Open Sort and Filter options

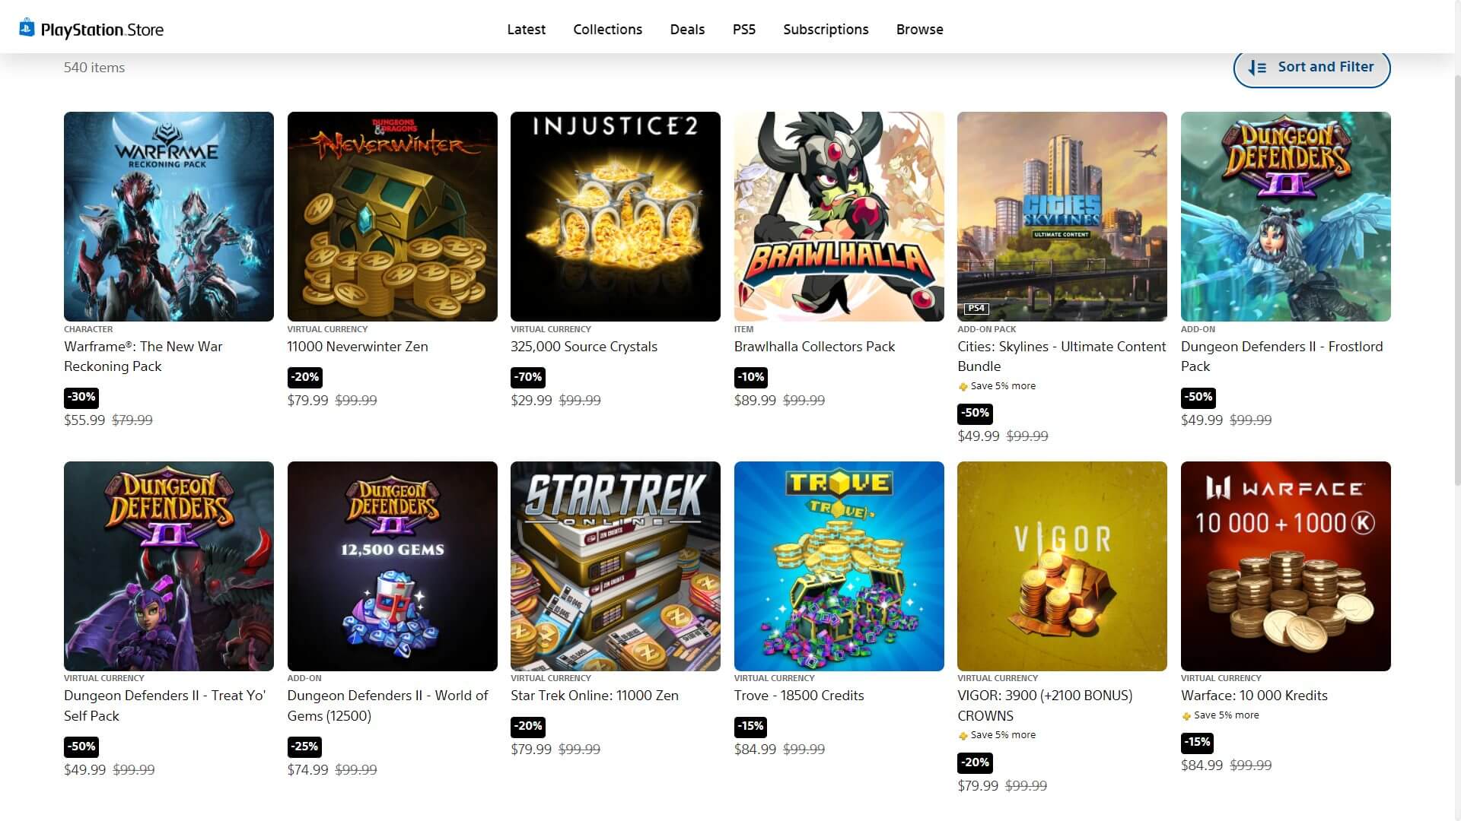(1311, 68)
